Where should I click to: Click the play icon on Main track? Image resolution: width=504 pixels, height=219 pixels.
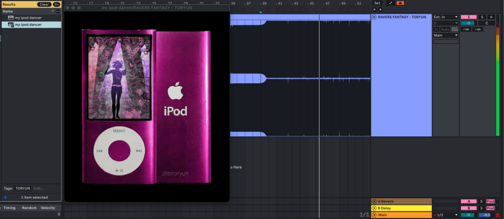tap(374, 215)
